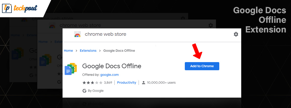Image resolution: width=291 pixels, height=108 pixels.
Task: Open the Productivity category link
Action: click(127, 83)
